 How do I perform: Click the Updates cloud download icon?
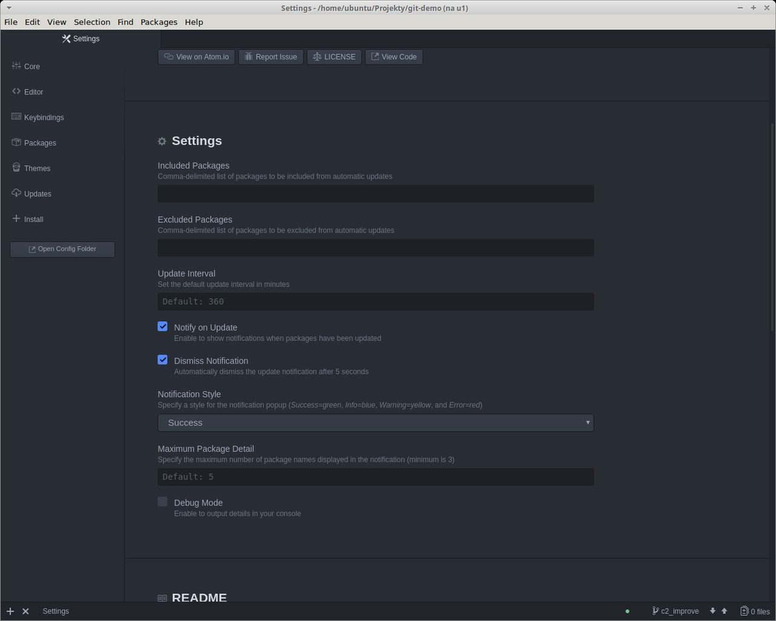(x=16, y=193)
